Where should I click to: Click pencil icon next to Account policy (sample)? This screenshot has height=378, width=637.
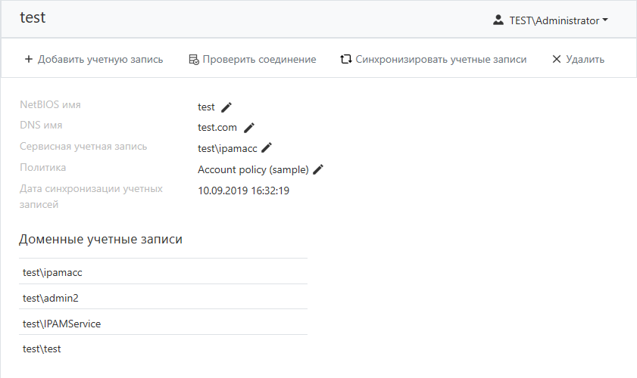click(318, 169)
